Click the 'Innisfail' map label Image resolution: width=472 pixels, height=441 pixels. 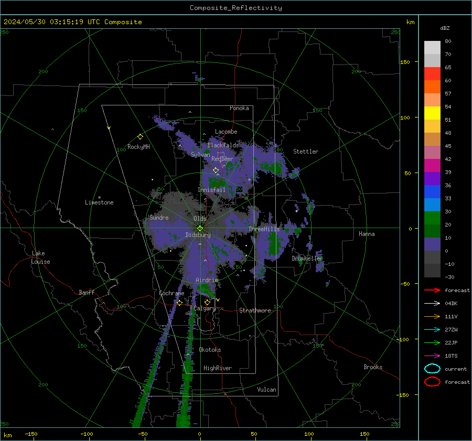[211, 190]
